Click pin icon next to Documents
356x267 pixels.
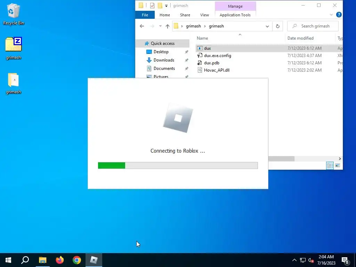pyautogui.click(x=186, y=68)
